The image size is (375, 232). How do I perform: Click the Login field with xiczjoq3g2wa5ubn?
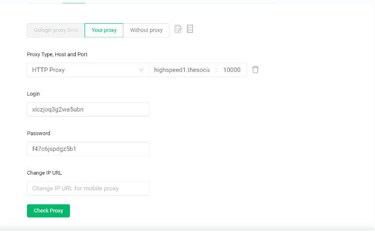(88, 110)
